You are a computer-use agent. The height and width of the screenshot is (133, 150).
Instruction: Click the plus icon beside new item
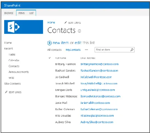point(50,43)
